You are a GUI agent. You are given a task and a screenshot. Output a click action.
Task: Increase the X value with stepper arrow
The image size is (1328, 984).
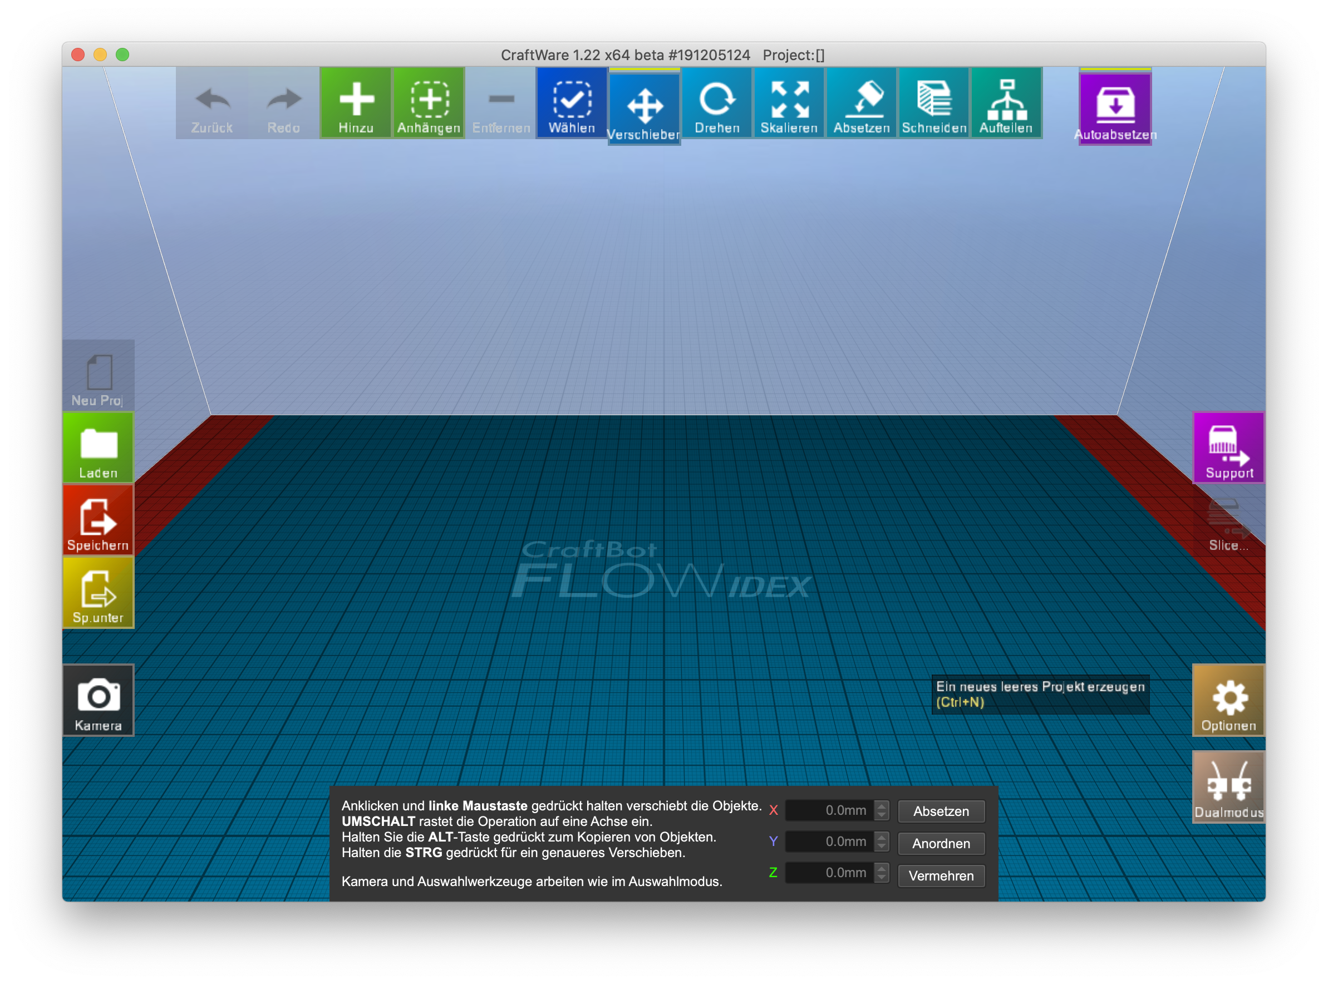click(882, 806)
